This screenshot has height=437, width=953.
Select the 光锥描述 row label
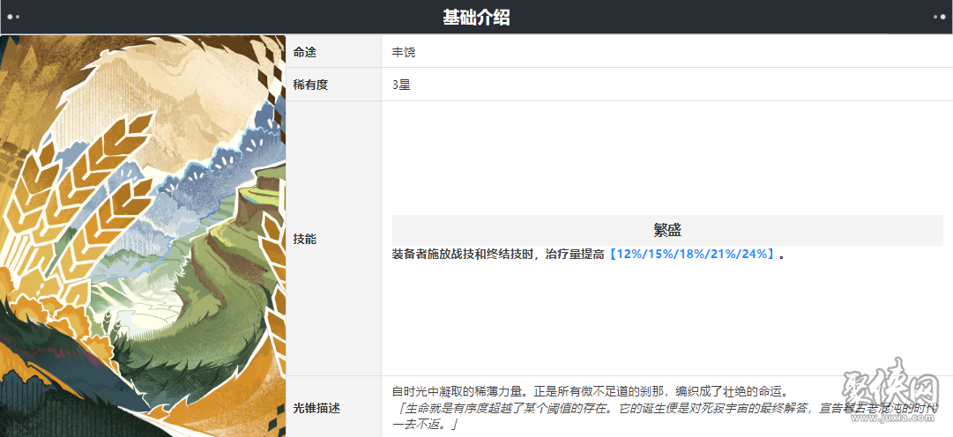coord(316,408)
